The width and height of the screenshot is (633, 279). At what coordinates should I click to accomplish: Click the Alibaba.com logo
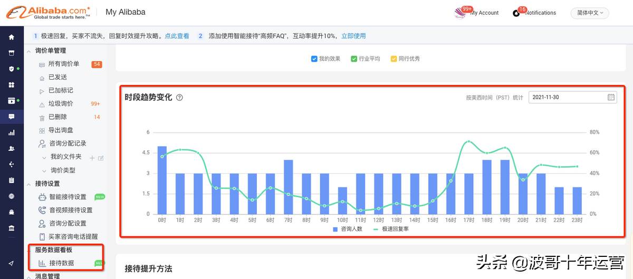pyautogui.click(x=48, y=12)
